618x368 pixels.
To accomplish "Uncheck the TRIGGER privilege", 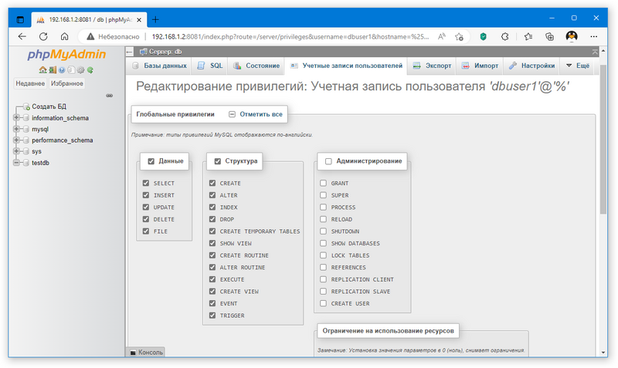I will (212, 316).
